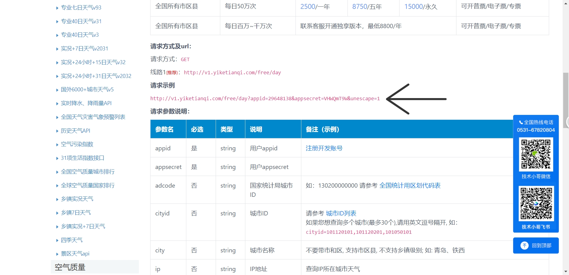Click the scrollbar down arrow
Screen dimensions: 569x275
tap(566, 271)
